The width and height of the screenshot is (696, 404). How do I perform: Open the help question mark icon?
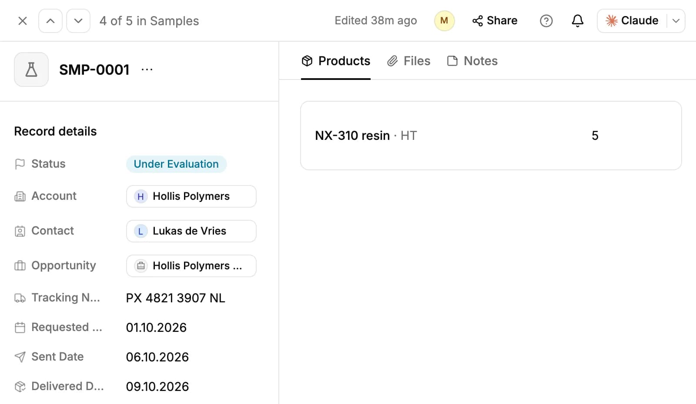coord(546,21)
